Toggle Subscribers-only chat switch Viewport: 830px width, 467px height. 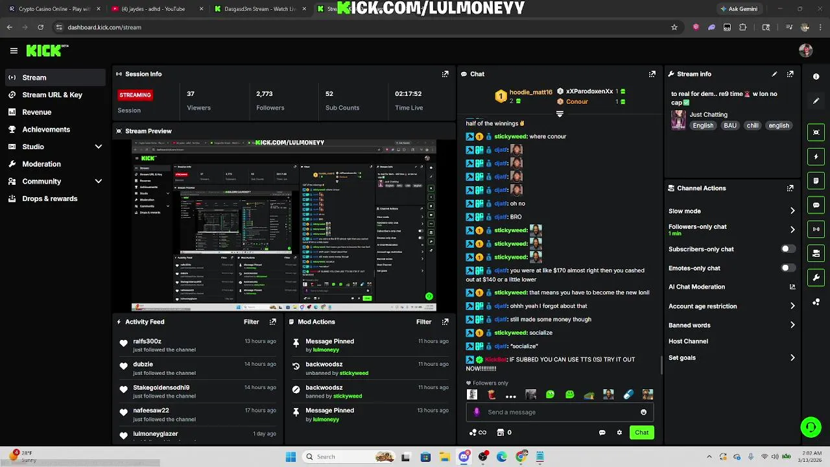(x=788, y=249)
